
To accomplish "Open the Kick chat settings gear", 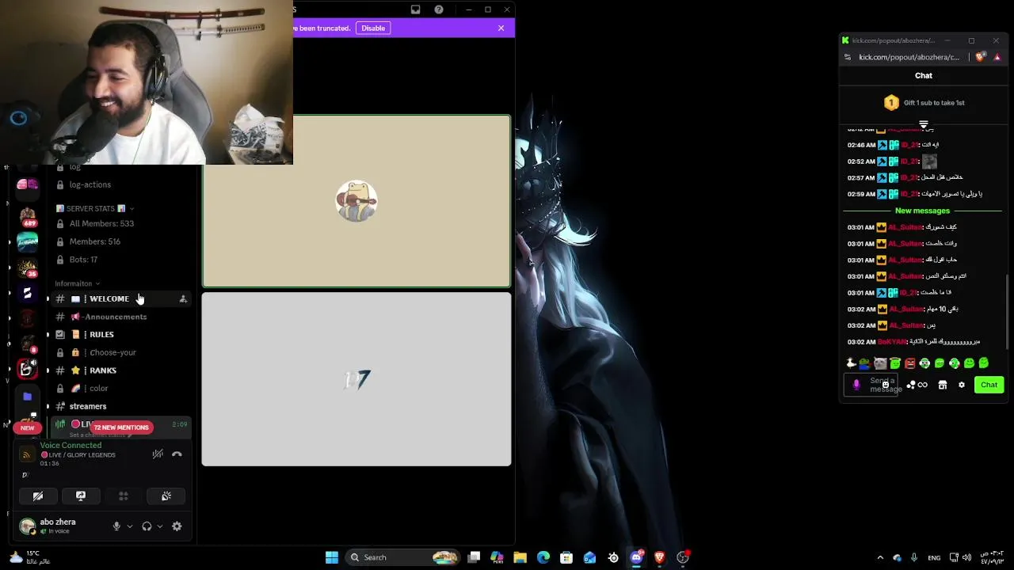I will coord(962,385).
